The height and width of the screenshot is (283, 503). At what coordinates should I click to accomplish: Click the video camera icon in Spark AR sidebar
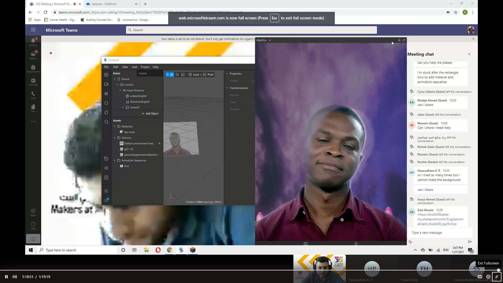tap(106, 84)
